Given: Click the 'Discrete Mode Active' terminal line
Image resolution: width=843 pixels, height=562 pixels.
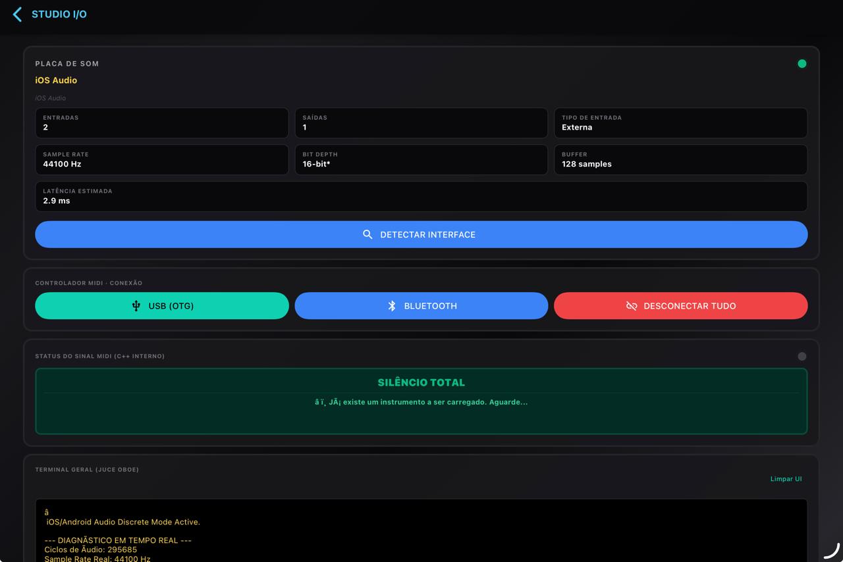Looking at the screenshot, I should 123,522.
